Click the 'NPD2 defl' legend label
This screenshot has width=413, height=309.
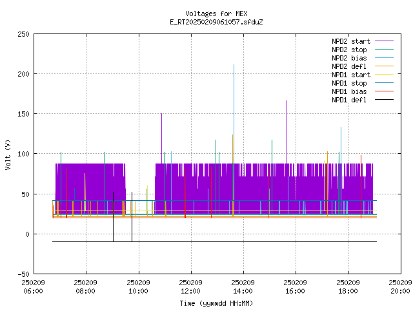[349, 66]
